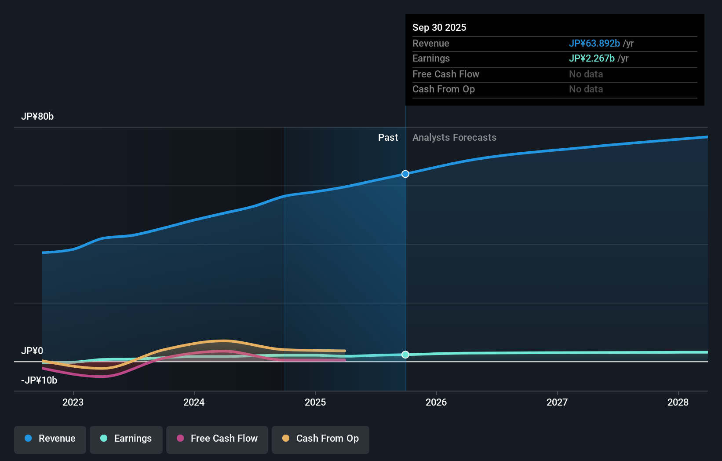Expand the Sep 30 2025 tooltip header
722x461 pixels.
click(439, 27)
